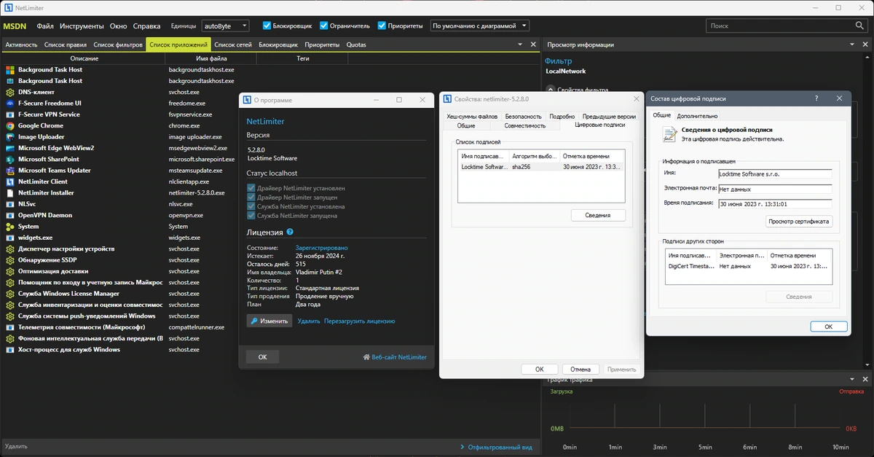This screenshot has height=457, width=874.
Task: Click Отмена in properties window
Action: pyautogui.click(x=580, y=370)
